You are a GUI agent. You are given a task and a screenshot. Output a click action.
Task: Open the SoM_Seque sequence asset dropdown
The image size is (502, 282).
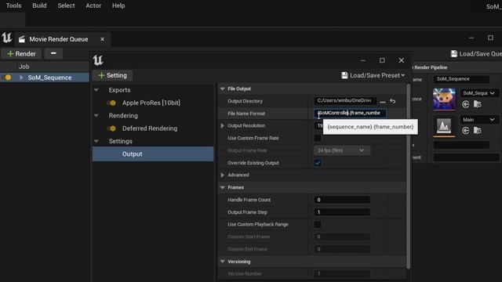point(479,93)
